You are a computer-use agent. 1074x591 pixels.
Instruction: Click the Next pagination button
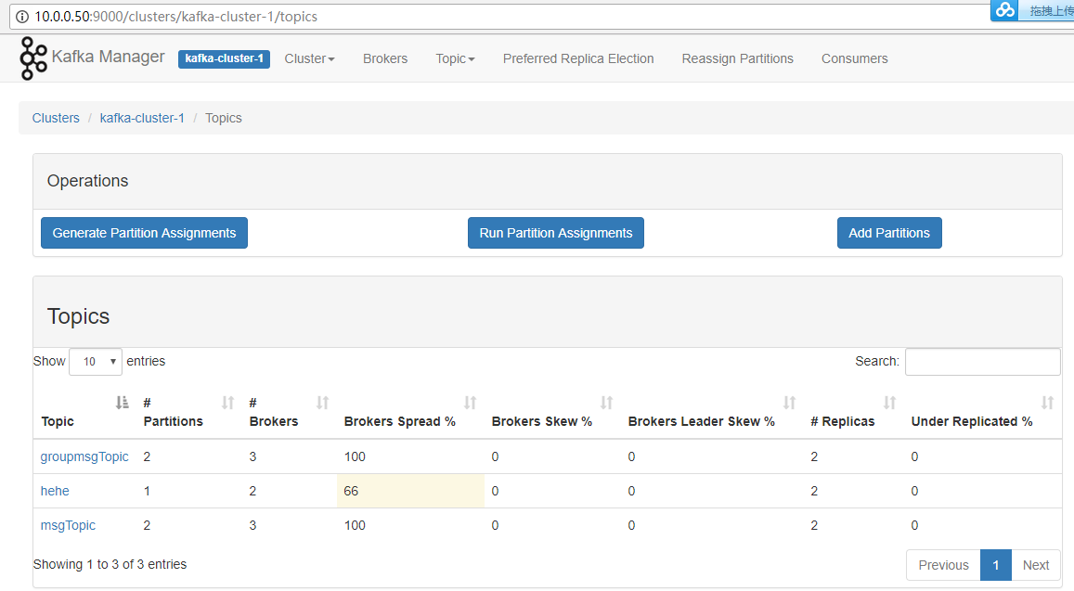(1035, 565)
